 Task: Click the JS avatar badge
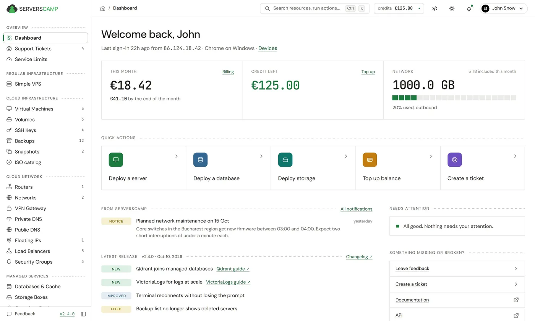click(485, 8)
